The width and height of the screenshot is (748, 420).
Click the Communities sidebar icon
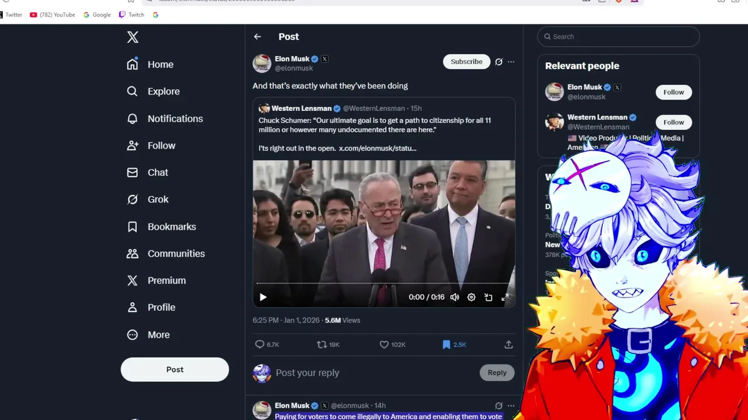(133, 254)
